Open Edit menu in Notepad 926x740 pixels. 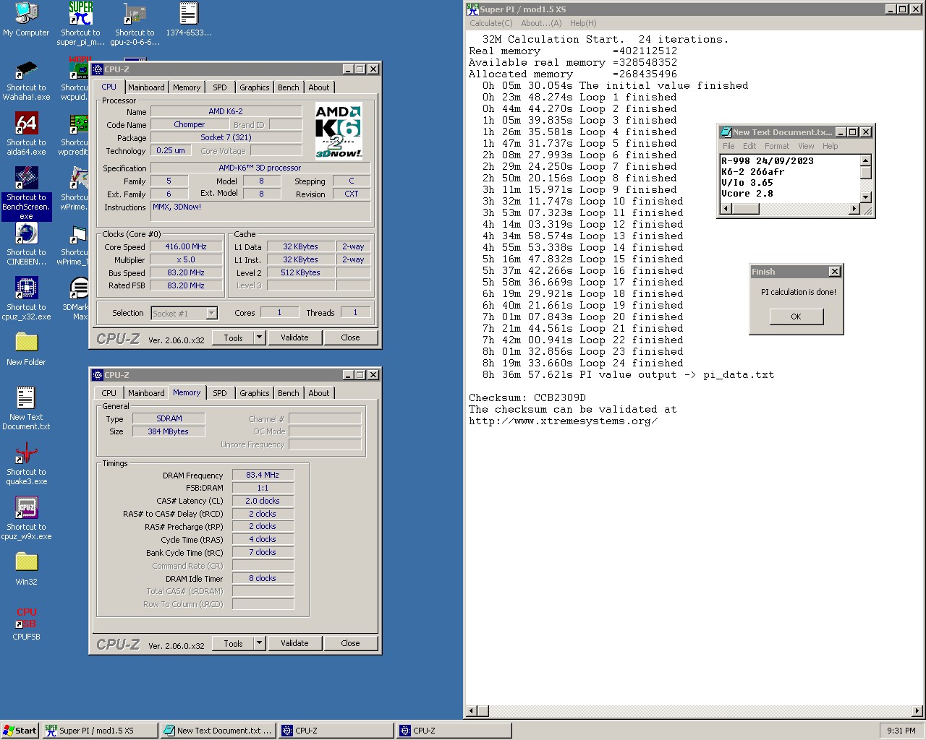[749, 146]
